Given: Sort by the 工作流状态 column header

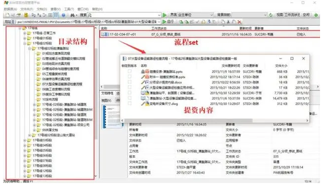Looking at the screenshot, I should pos(159,28).
